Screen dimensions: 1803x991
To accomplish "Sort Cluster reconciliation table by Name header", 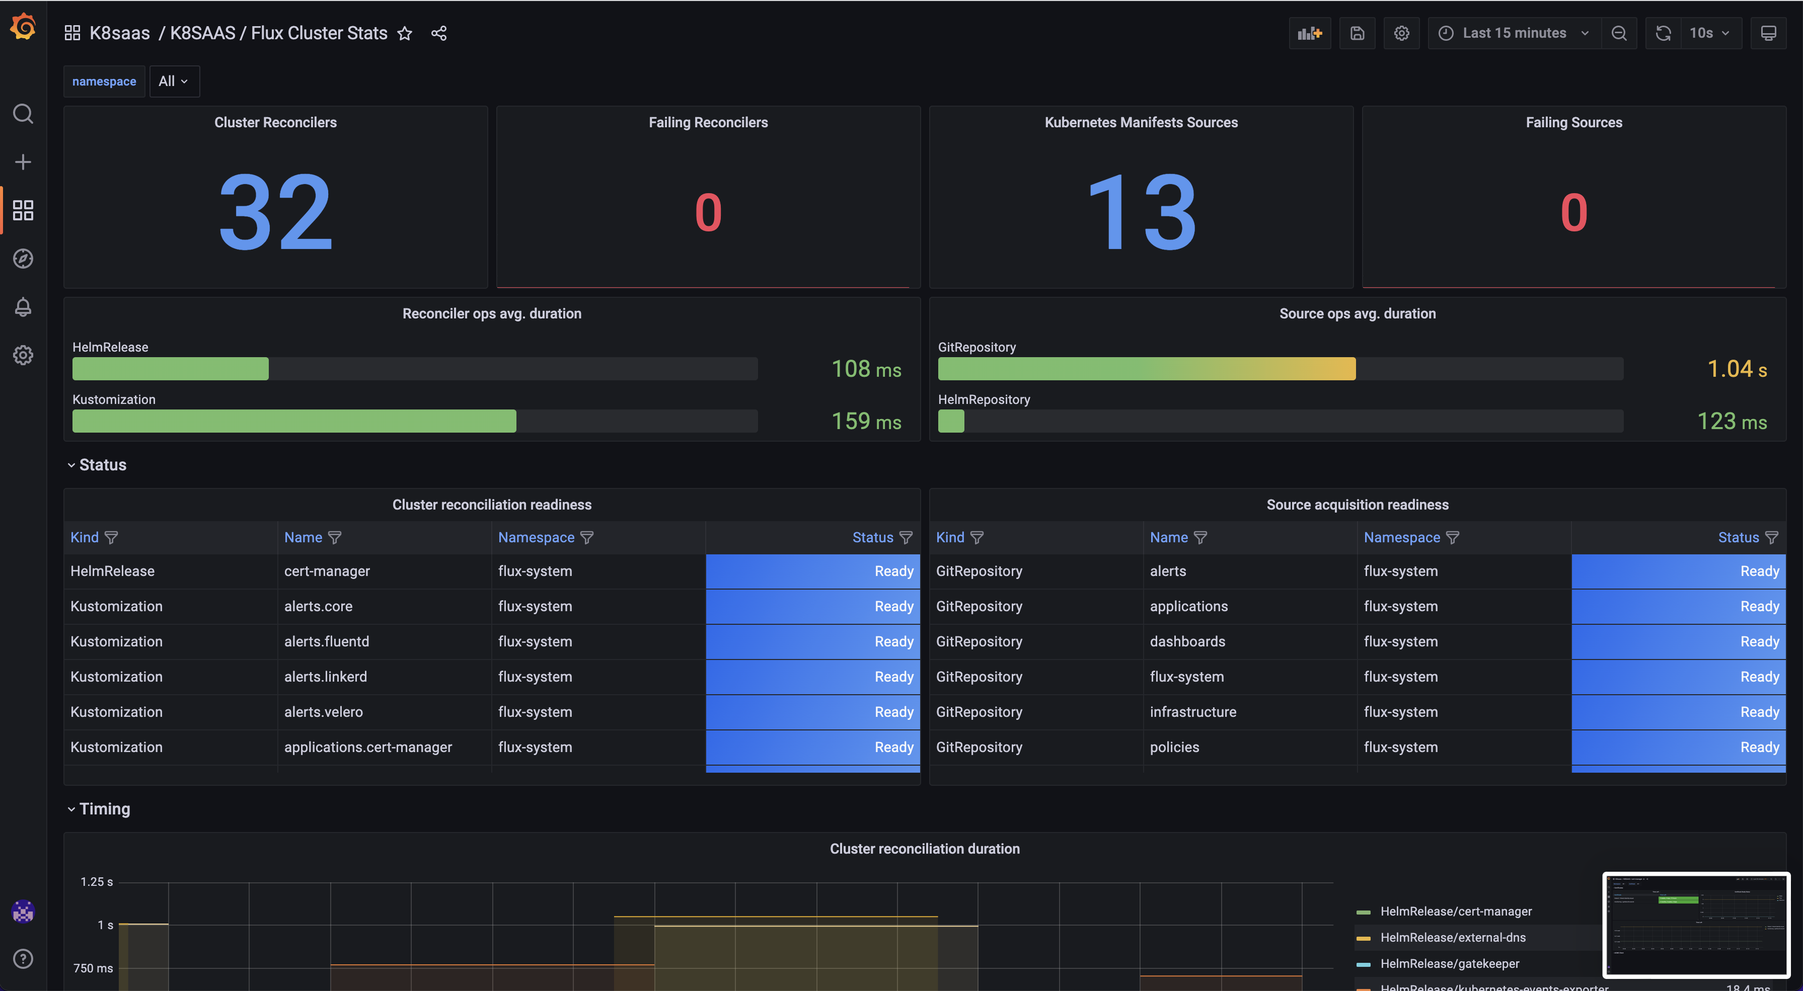I will [303, 537].
